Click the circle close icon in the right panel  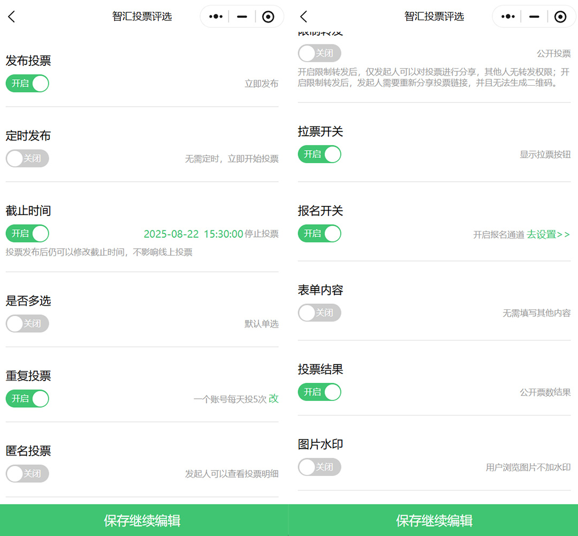pos(560,17)
